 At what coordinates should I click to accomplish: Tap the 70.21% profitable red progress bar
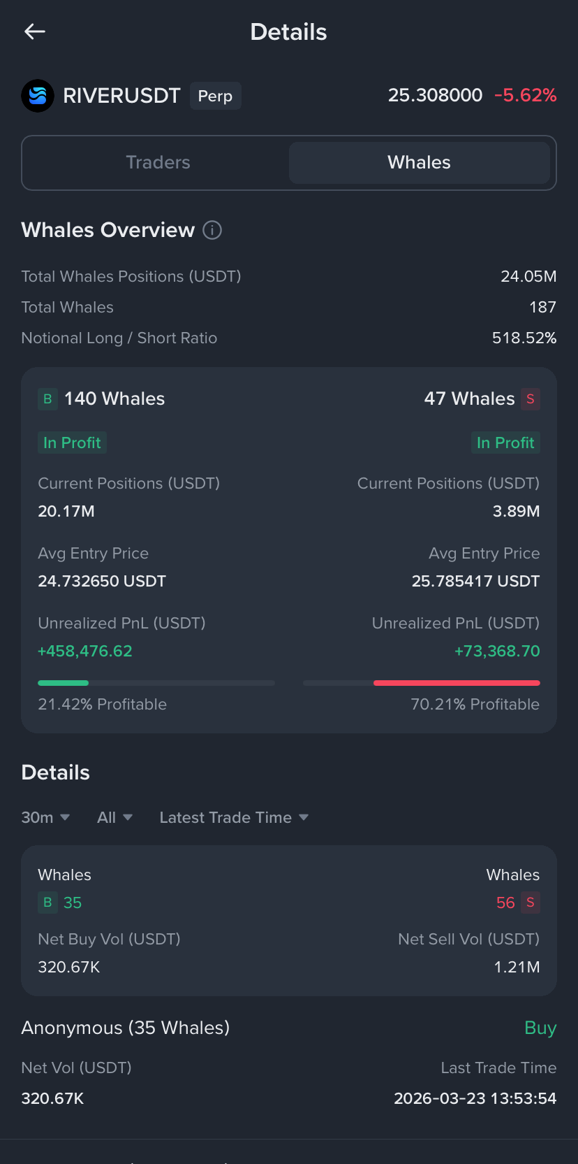pyautogui.click(x=422, y=683)
